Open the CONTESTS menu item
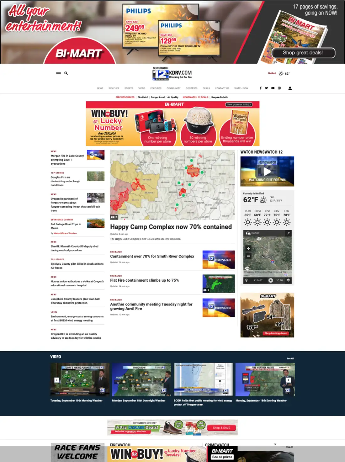 point(192,88)
